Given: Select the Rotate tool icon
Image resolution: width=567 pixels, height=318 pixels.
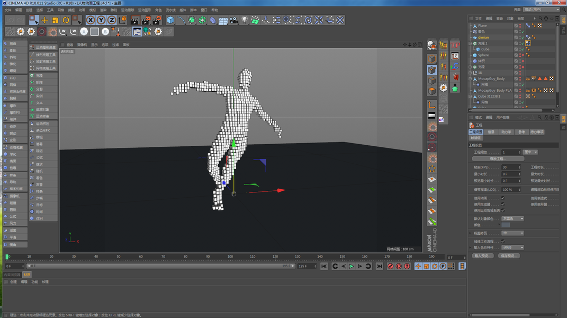Looking at the screenshot, I should point(66,20).
